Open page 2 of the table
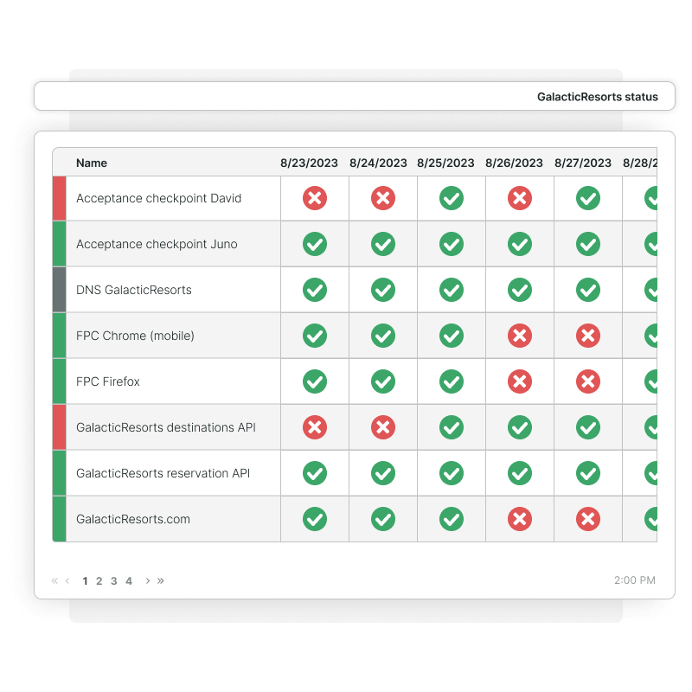The image size is (692, 692). click(x=99, y=581)
